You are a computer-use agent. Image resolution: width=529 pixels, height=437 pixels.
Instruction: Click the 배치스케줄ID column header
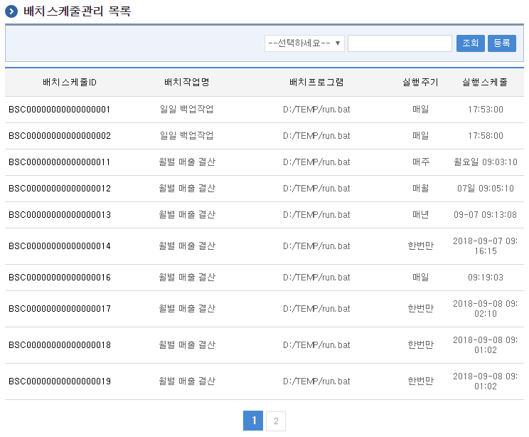[x=70, y=83]
